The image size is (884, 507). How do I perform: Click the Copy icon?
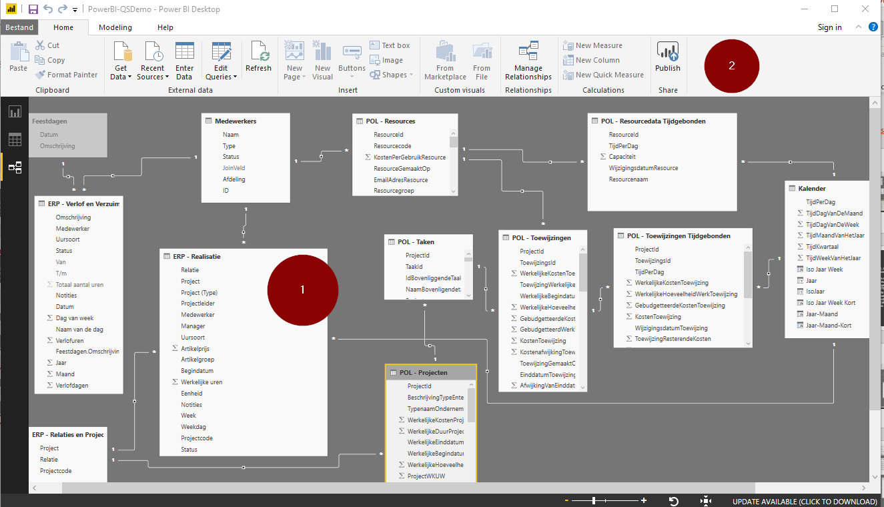tap(39, 60)
